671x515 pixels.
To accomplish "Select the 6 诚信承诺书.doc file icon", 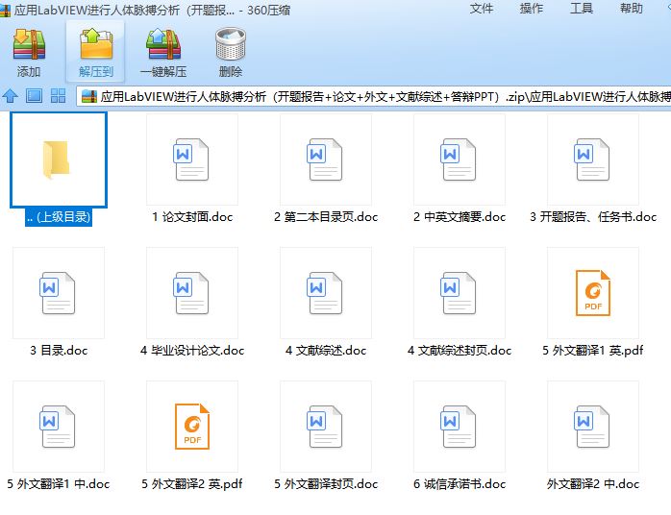I will point(459,427).
